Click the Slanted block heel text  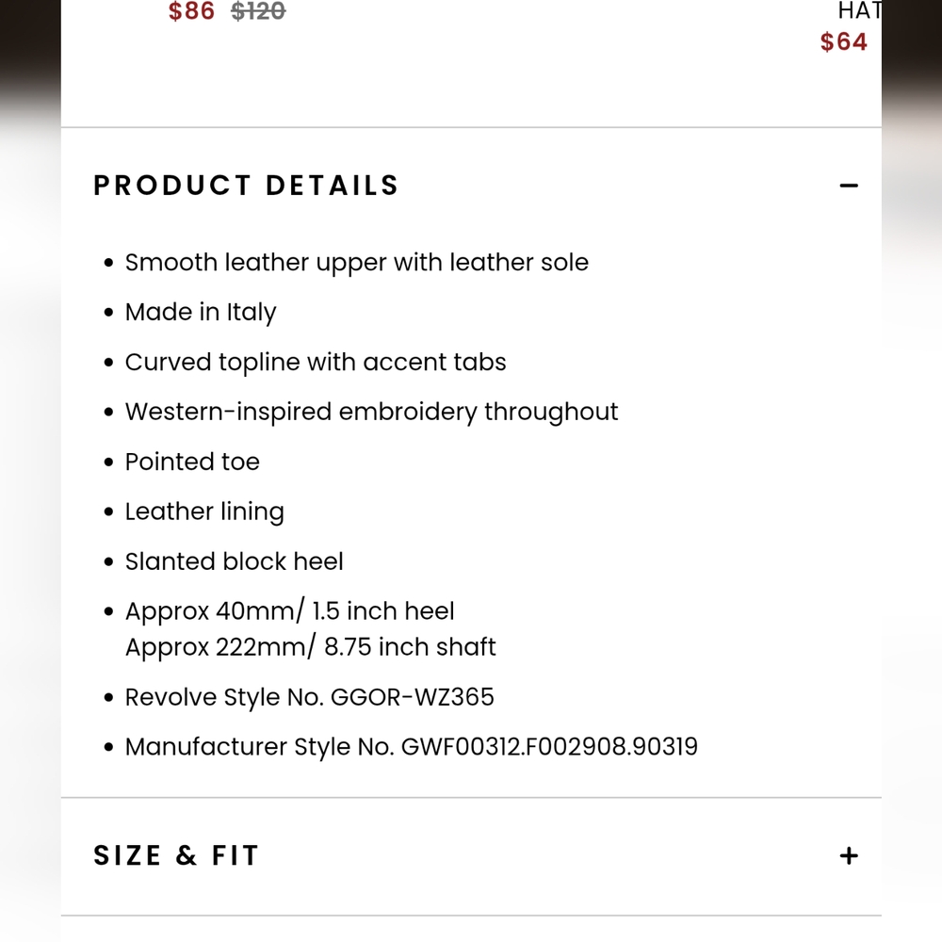[235, 561]
